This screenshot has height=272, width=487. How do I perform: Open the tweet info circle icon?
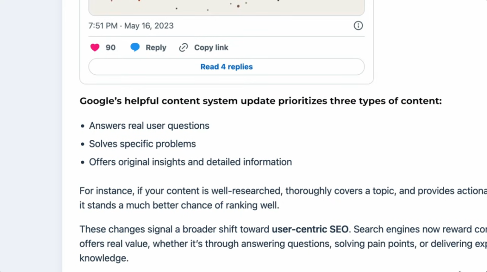coord(358,26)
